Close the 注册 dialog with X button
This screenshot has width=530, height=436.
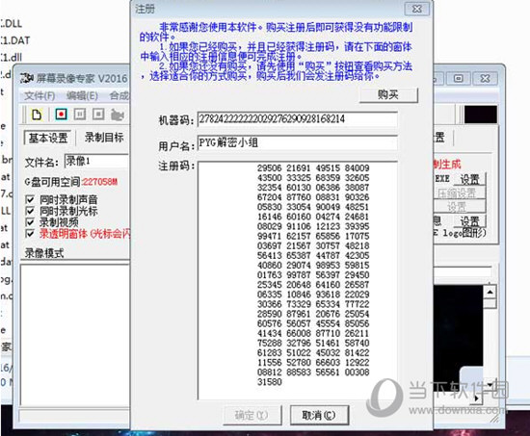417,9
